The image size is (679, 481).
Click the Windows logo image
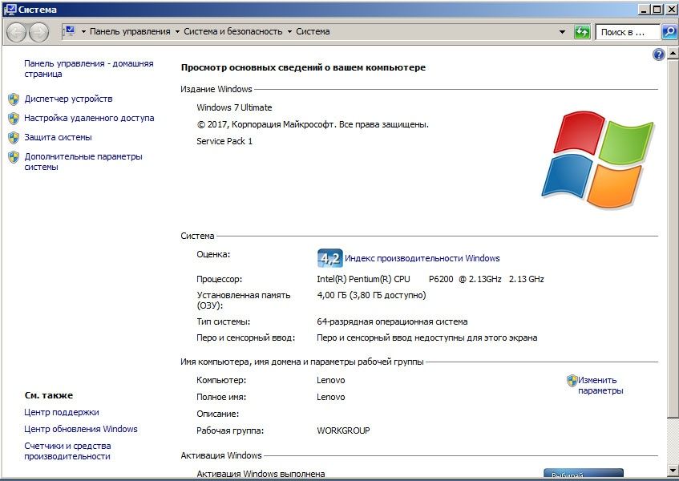pos(597,160)
